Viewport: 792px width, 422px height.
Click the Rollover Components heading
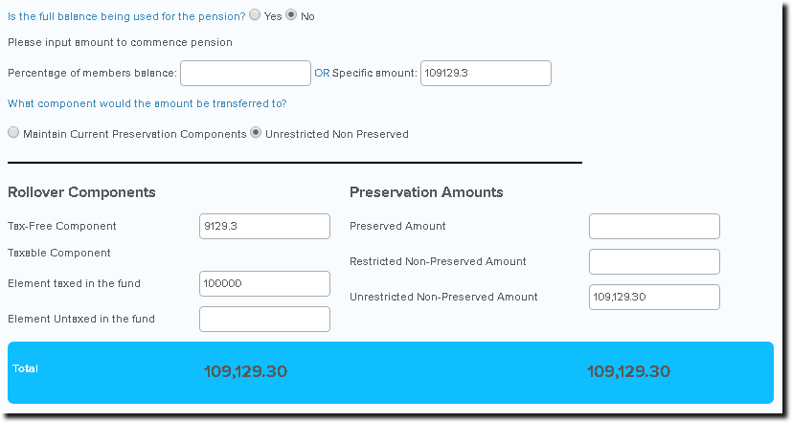pyautogui.click(x=81, y=192)
